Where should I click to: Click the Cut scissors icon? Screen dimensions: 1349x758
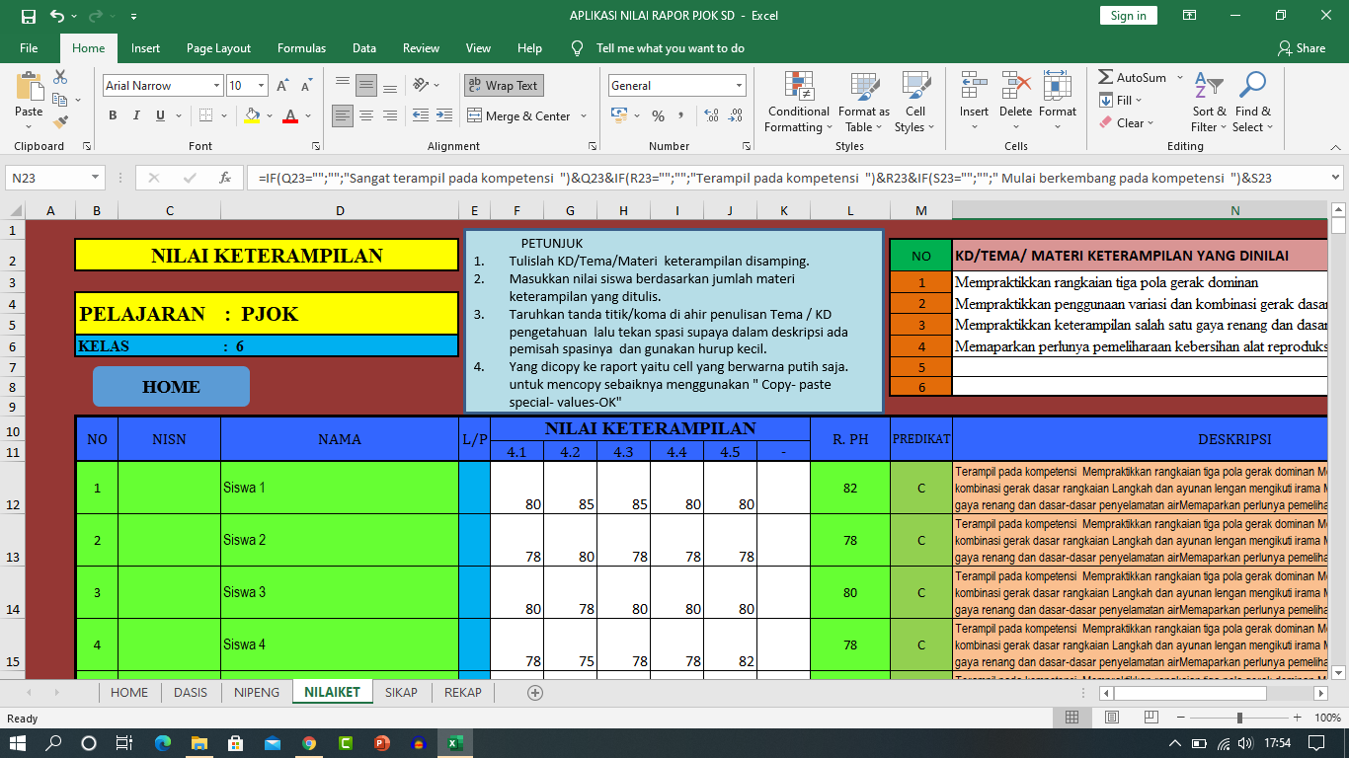pos(60,77)
